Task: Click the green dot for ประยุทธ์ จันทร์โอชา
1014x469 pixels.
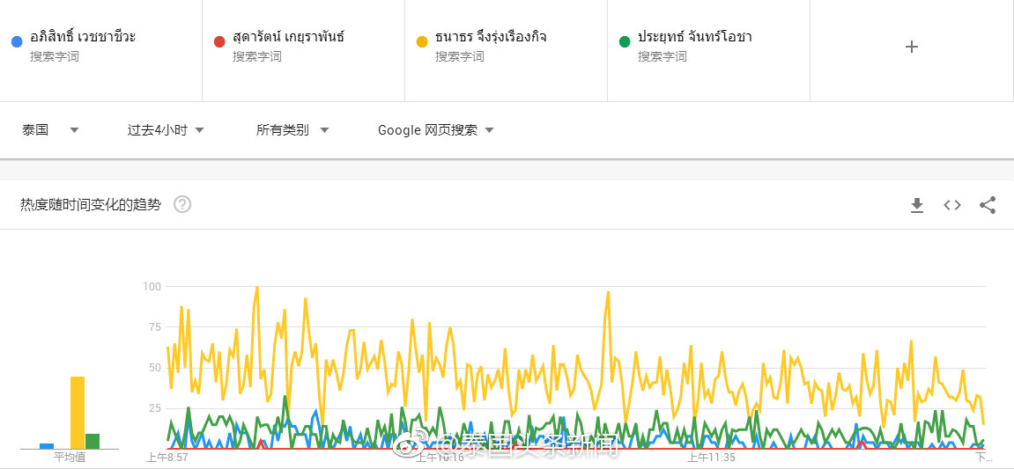Action: 625,41
